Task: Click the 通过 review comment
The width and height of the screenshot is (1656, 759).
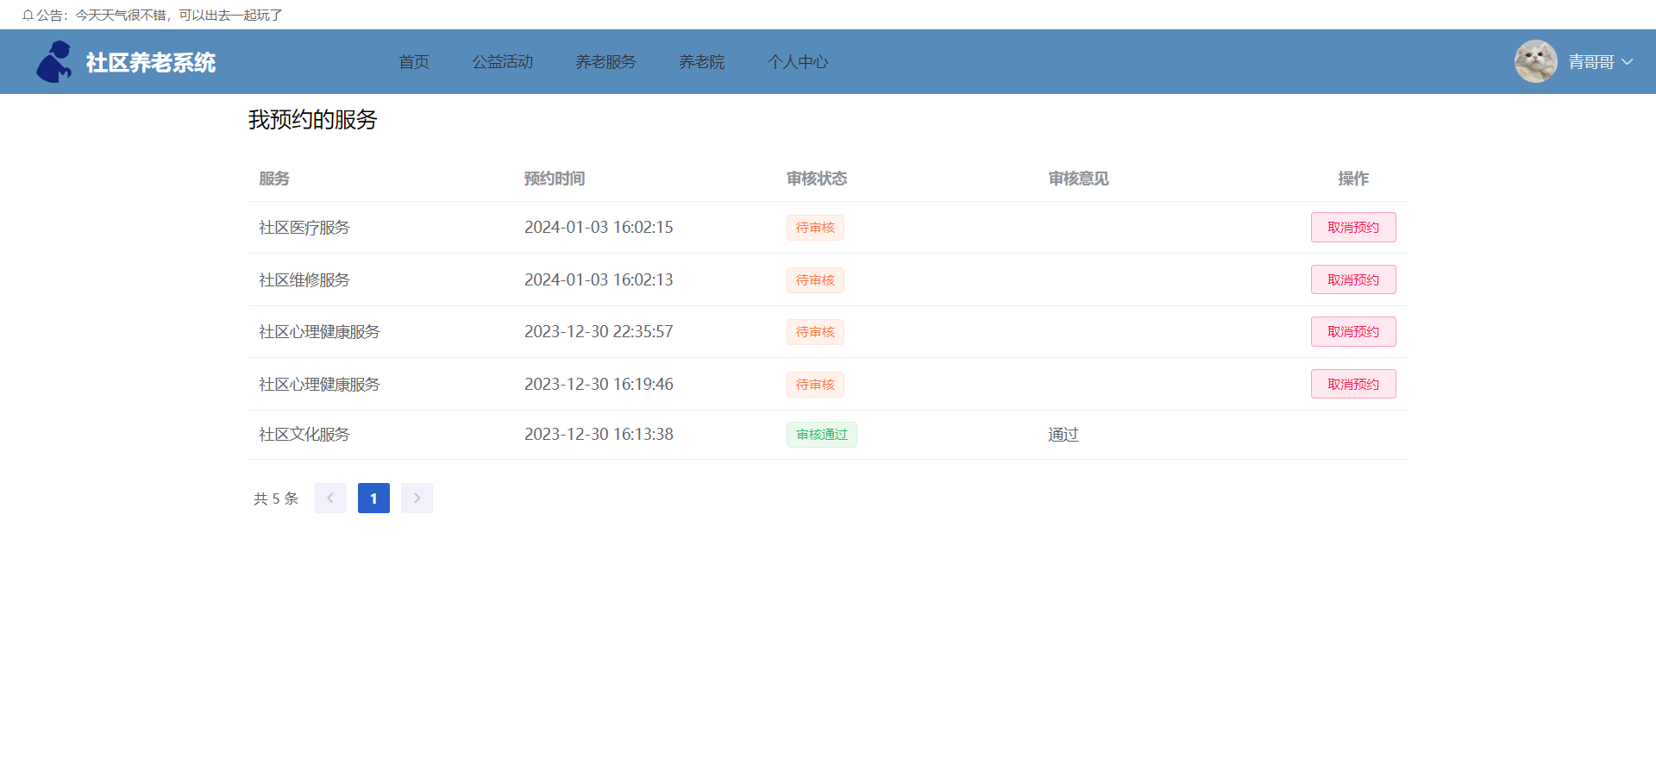Action: point(1063,435)
